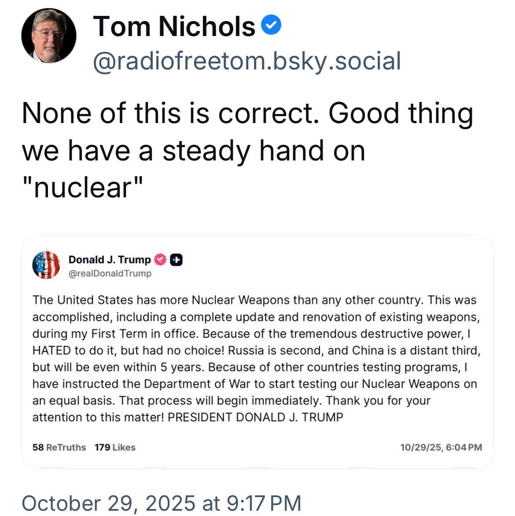
Task: Open Donald J. Trump's flag avatar
Action: tap(46, 265)
